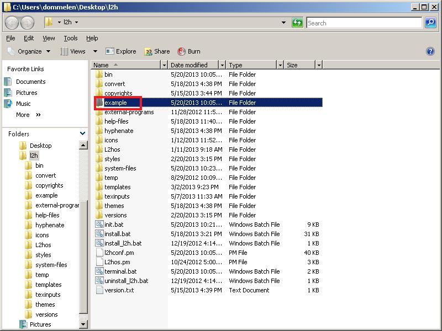Click the Folders tree scroll-down arrow
442x331 pixels.
point(83,324)
